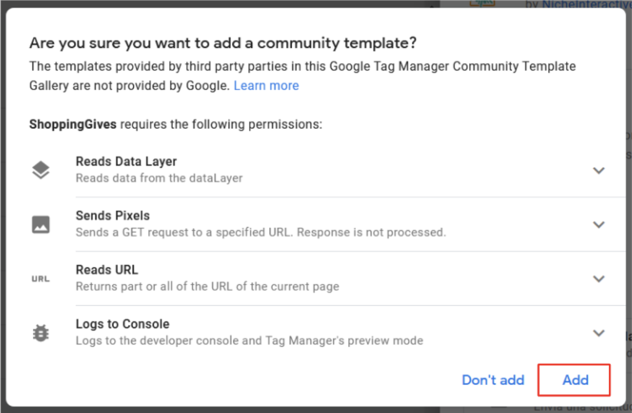Expand the Sends Pixels permission details chevron
Screen dimensions: 632x413
point(599,224)
